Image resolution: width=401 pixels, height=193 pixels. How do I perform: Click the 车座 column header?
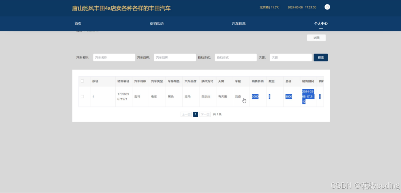238,81
